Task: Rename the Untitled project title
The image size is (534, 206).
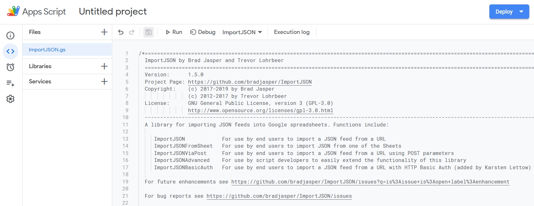Action: [x=113, y=11]
